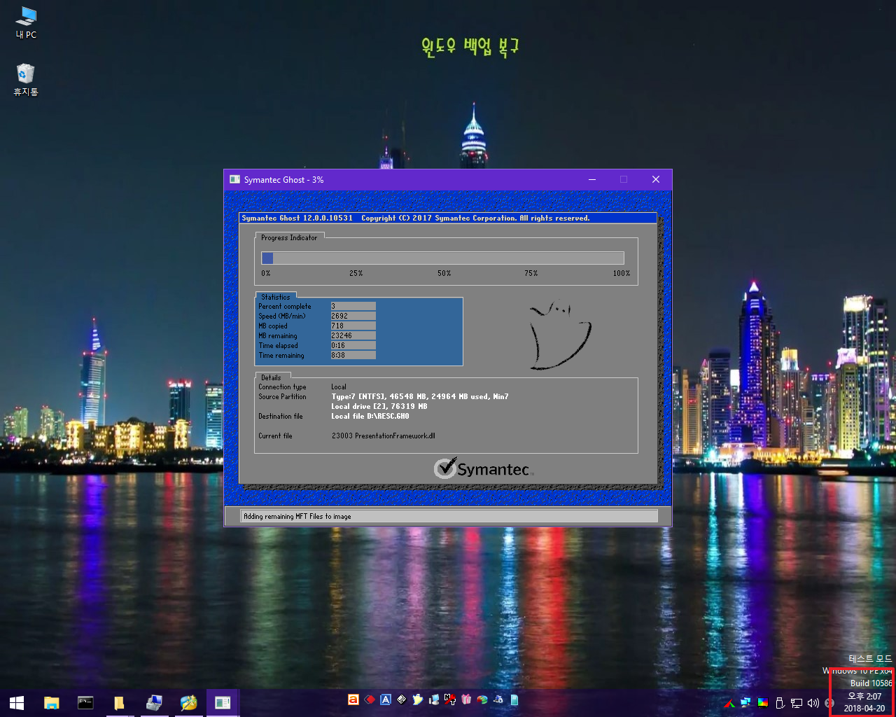This screenshot has width=896, height=717.
Task: Launch the Ghost shortcut in quick launch
Action: (418, 699)
